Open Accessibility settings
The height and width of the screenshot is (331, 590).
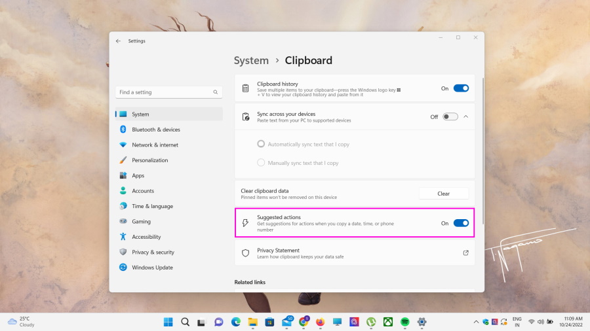pyautogui.click(x=169, y=237)
